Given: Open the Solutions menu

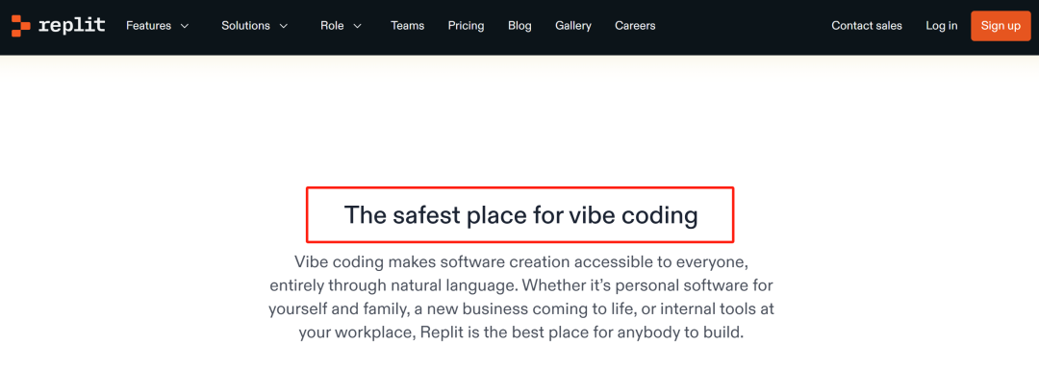Looking at the screenshot, I should (x=246, y=26).
